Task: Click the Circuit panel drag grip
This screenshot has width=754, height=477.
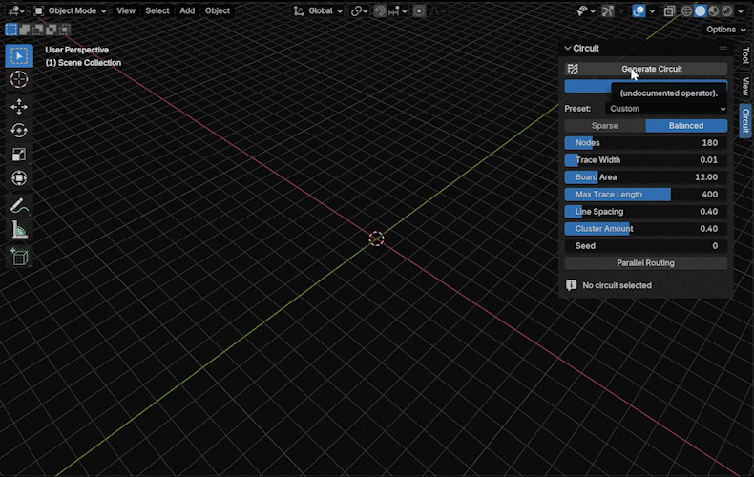Action: pyautogui.click(x=723, y=48)
